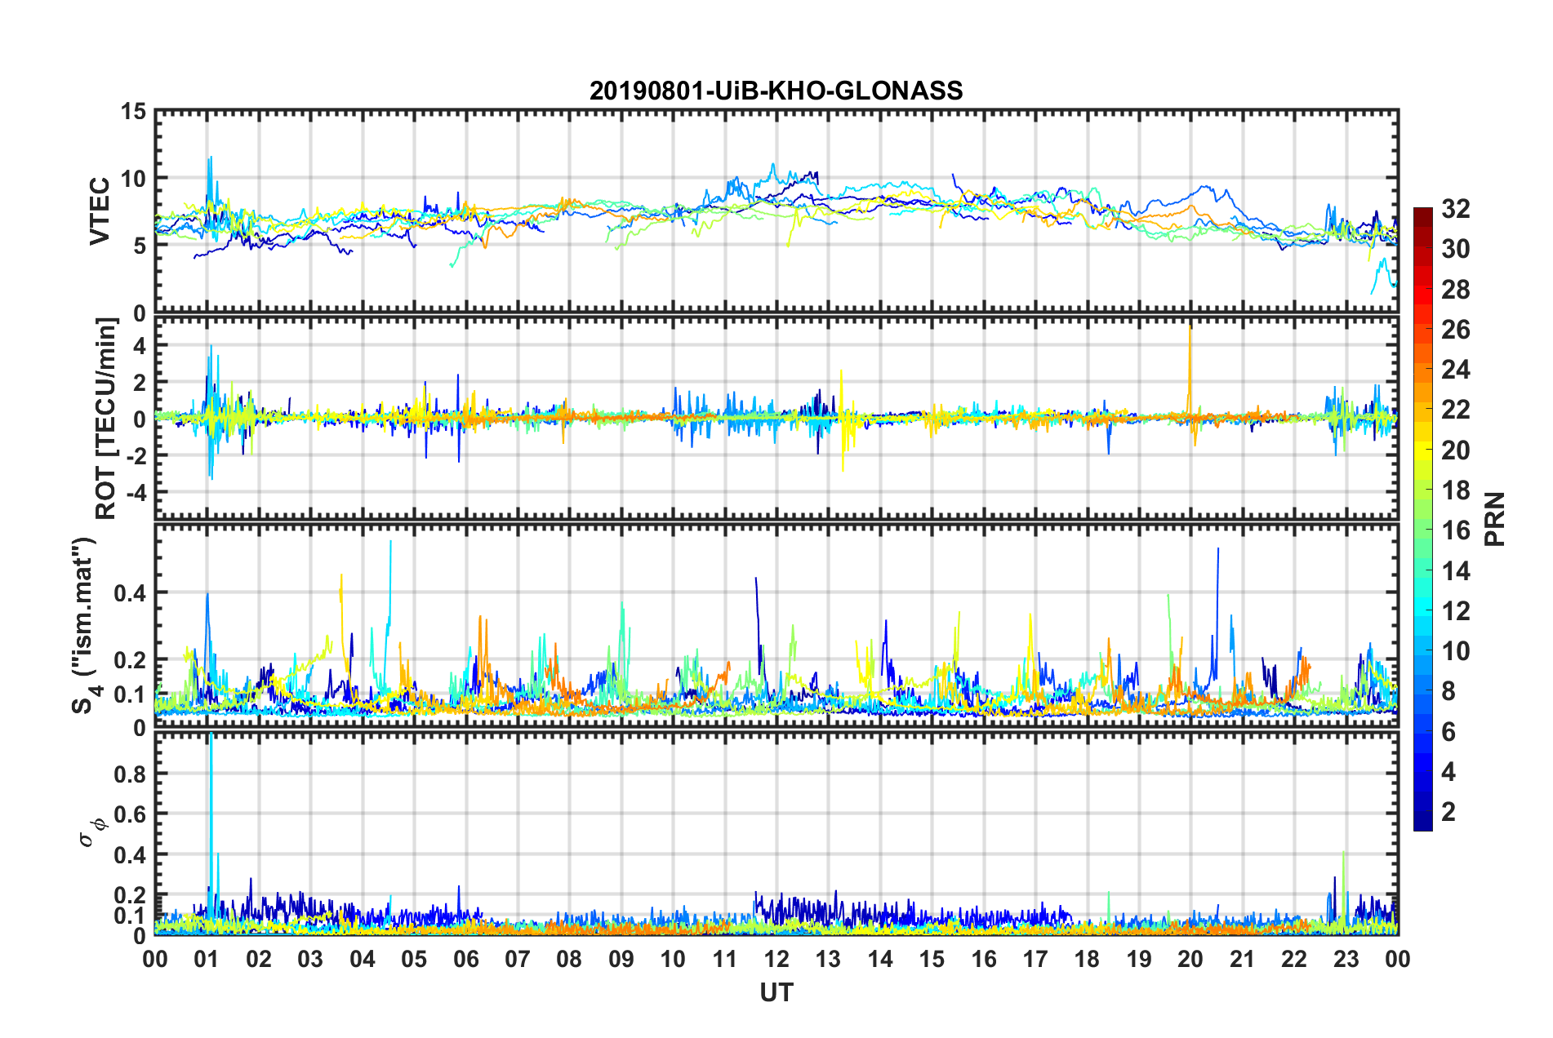This screenshot has height=1038, width=1553.
Task: Select colorbar tick value 16
Action: 1456,530
